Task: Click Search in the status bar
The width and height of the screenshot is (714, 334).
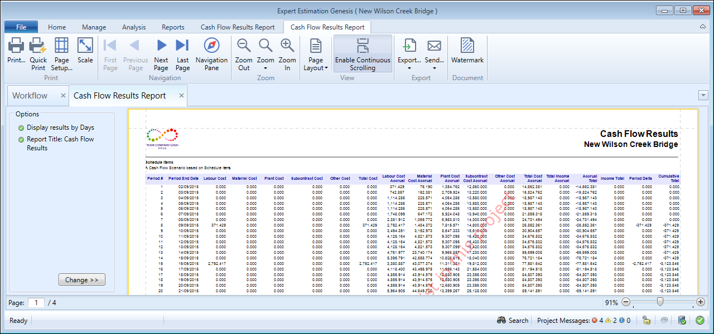Action: (x=512, y=320)
